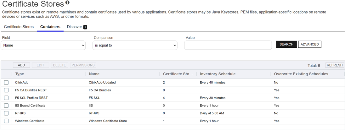Image resolution: width=345 pixels, height=130 pixels.
Task: Select the Windows Certificate row checkbox
Action: [x=6, y=121]
